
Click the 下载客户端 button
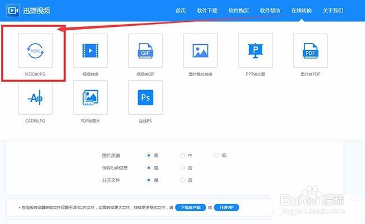pos(190,208)
